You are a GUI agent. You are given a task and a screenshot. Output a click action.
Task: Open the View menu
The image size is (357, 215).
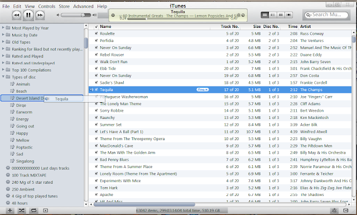click(30, 6)
